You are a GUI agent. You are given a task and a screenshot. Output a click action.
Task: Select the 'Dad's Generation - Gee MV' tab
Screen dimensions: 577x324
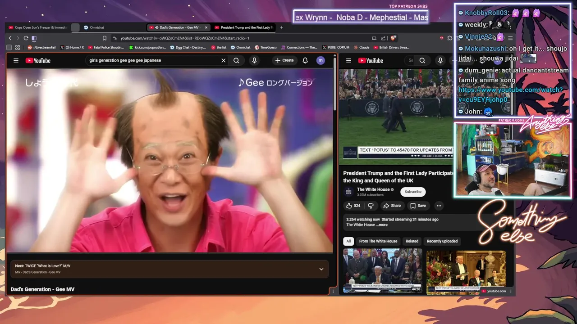178,27
